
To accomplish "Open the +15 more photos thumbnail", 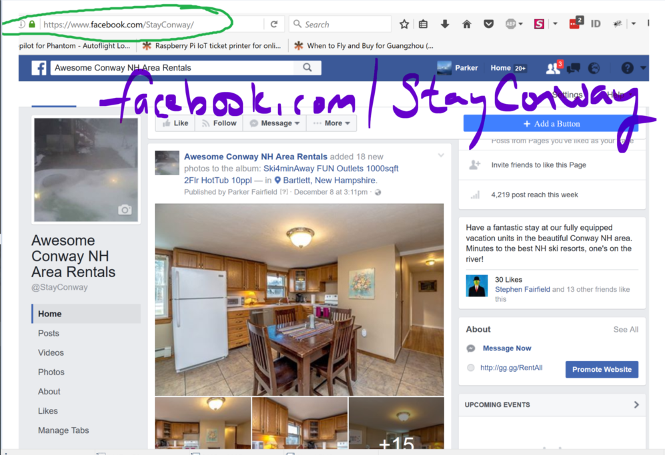I will tap(396, 423).
